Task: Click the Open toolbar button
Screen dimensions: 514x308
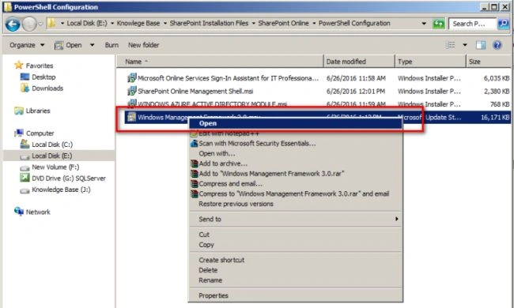Action: tap(68, 45)
